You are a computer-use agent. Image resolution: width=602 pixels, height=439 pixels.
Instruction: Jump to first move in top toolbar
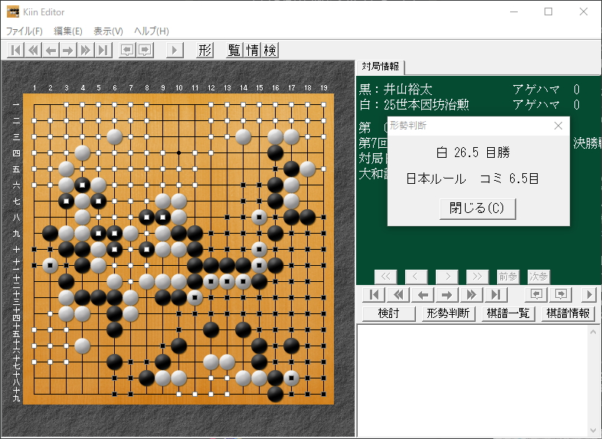coord(16,50)
